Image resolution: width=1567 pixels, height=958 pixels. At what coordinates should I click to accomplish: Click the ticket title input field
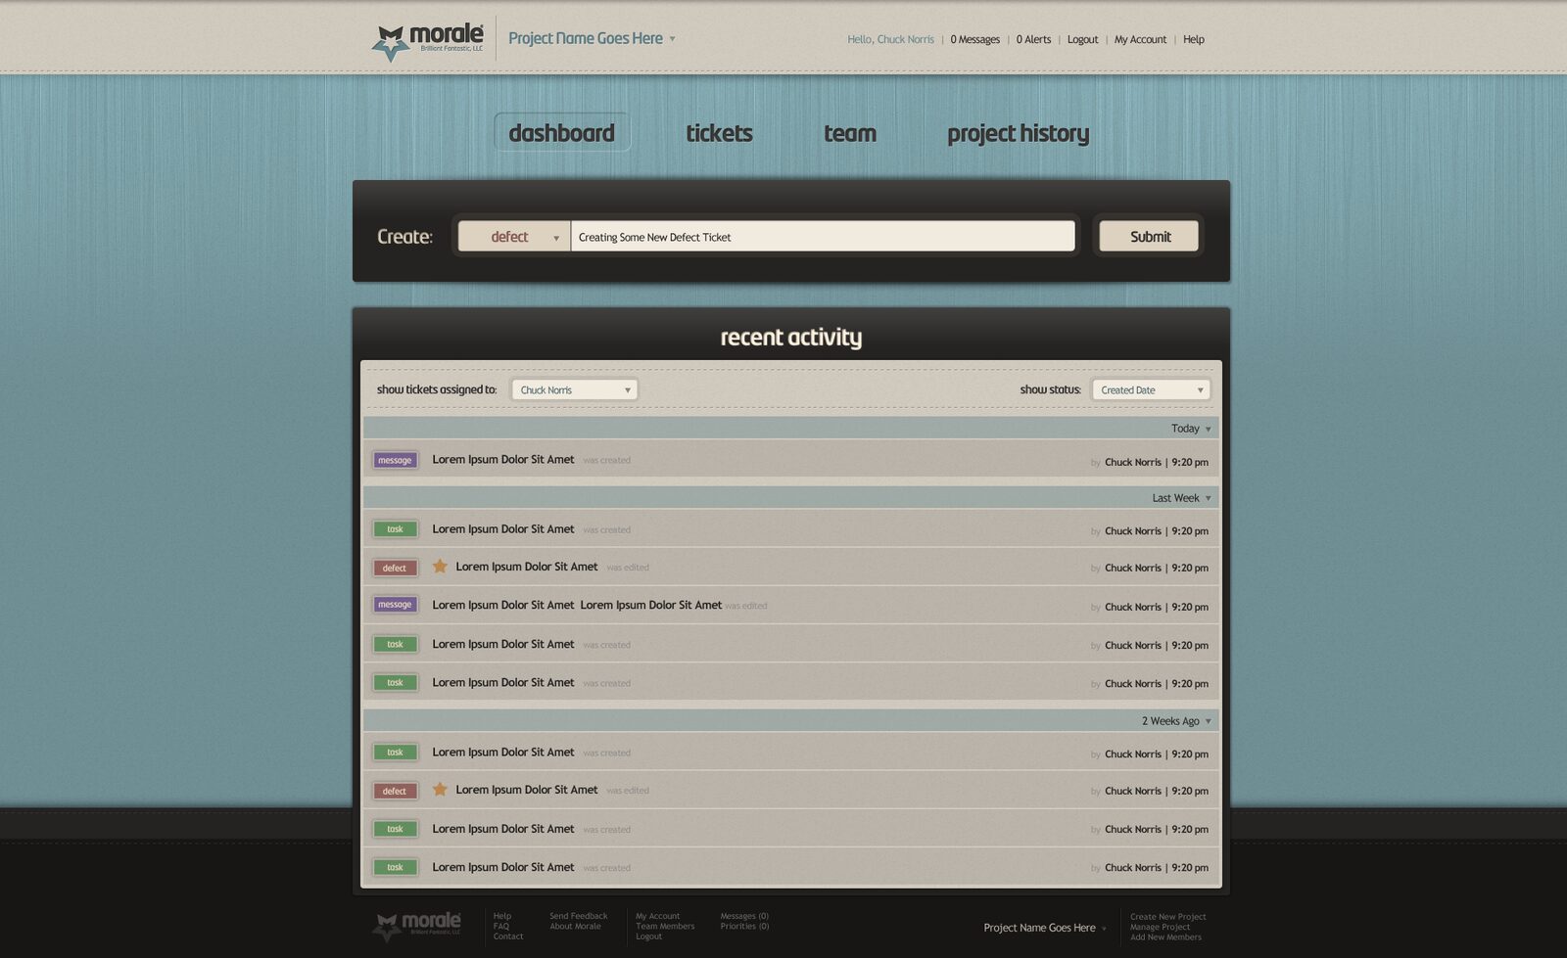point(823,237)
